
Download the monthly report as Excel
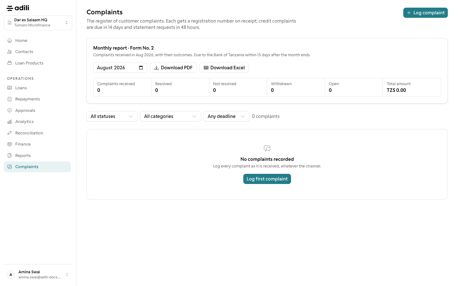click(x=224, y=68)
